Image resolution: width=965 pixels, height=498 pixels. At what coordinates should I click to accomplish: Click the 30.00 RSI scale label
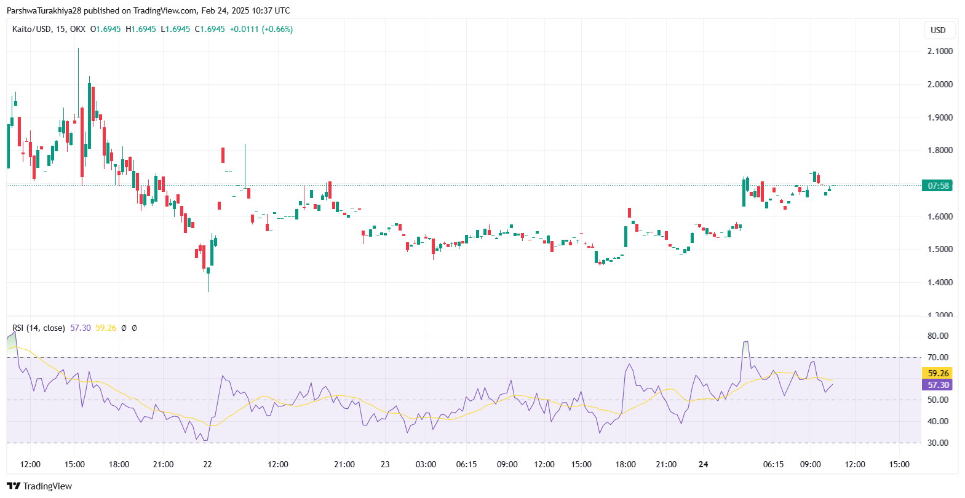pyautogui.click(x=938, y=443)
